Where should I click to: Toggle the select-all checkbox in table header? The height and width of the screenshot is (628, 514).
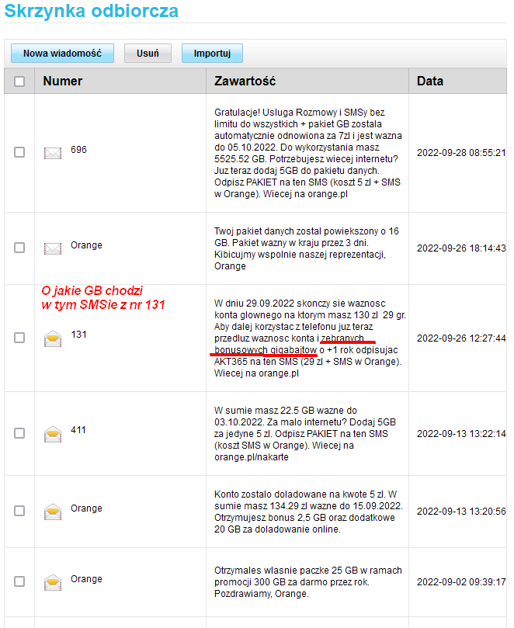click(x=19, y=82)
